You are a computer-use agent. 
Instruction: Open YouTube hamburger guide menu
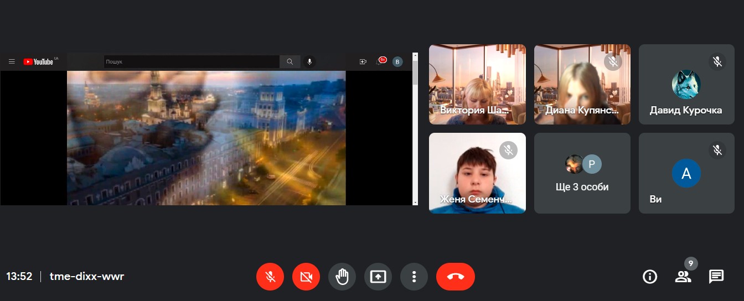pyautogui.click(x=12, y=61)
